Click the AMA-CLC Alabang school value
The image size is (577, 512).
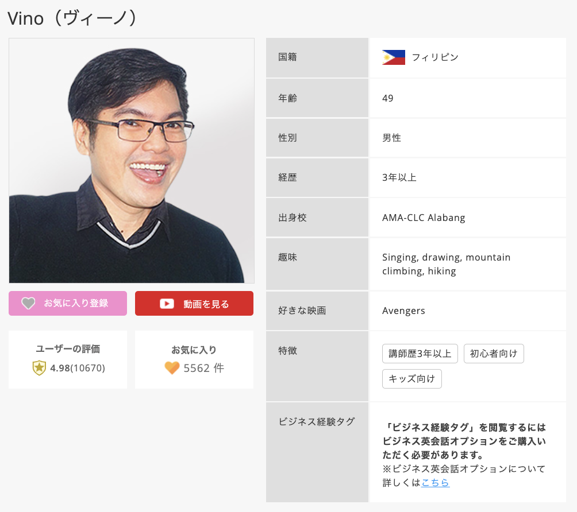pyautogui.click(x=424, y=218)
